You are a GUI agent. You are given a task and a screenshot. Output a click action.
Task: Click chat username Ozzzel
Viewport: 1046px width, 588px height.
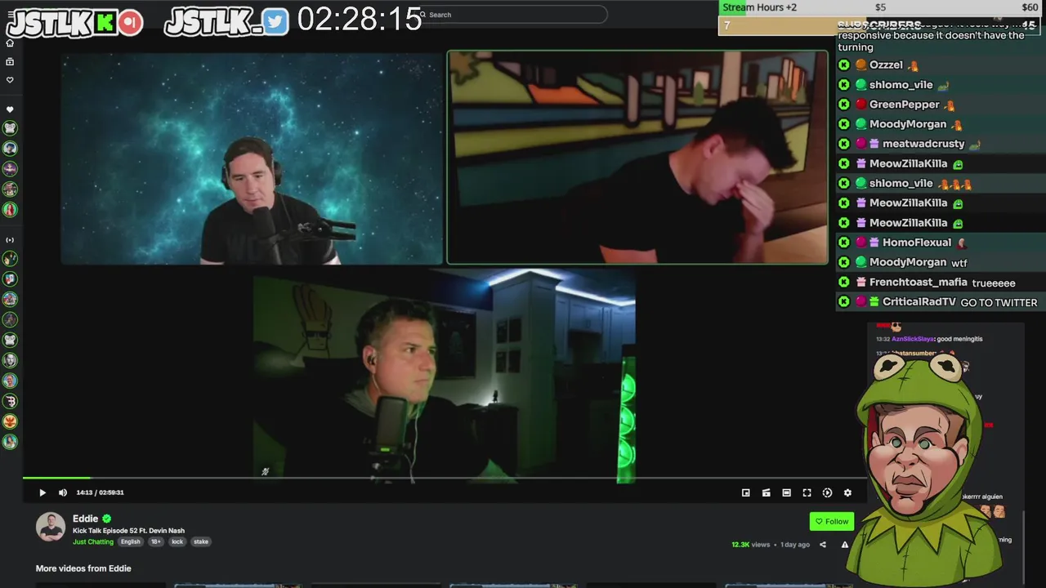(886, 65)
